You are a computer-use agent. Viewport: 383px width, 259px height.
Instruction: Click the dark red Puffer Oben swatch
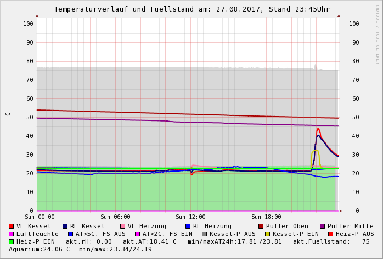261,226
